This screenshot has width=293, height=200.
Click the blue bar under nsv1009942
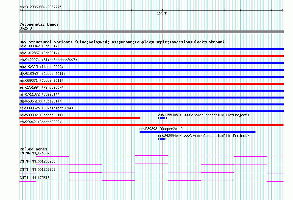(151, 49)
